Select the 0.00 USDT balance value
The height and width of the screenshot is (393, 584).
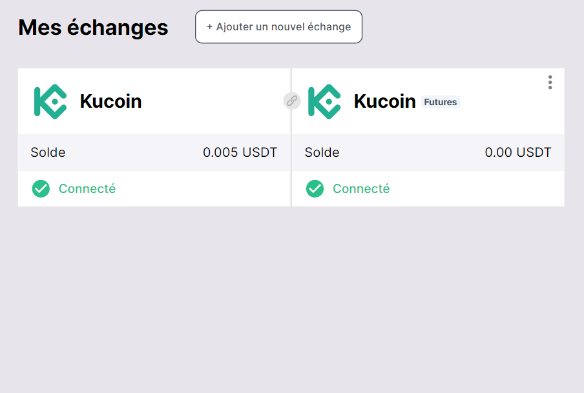coord(518,153)
